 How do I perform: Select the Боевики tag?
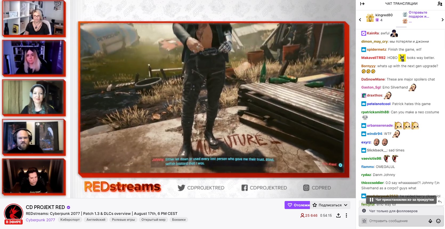click(x=179, y=220)
